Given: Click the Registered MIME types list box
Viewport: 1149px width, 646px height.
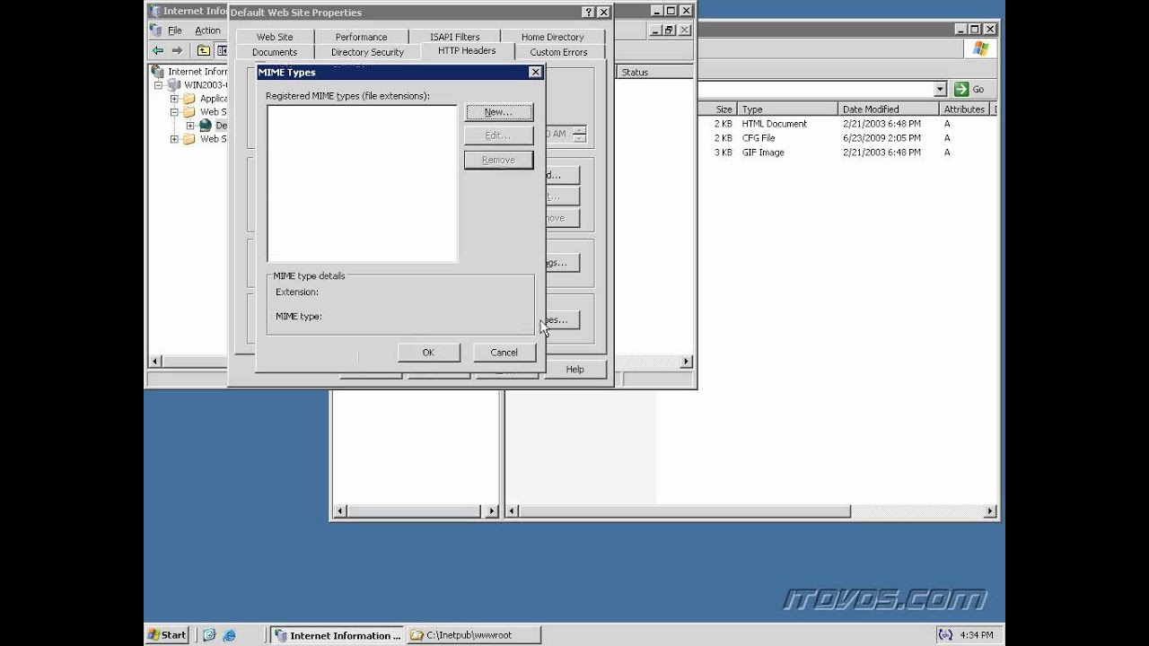Looking at the screenshot, I should point(362,183).
